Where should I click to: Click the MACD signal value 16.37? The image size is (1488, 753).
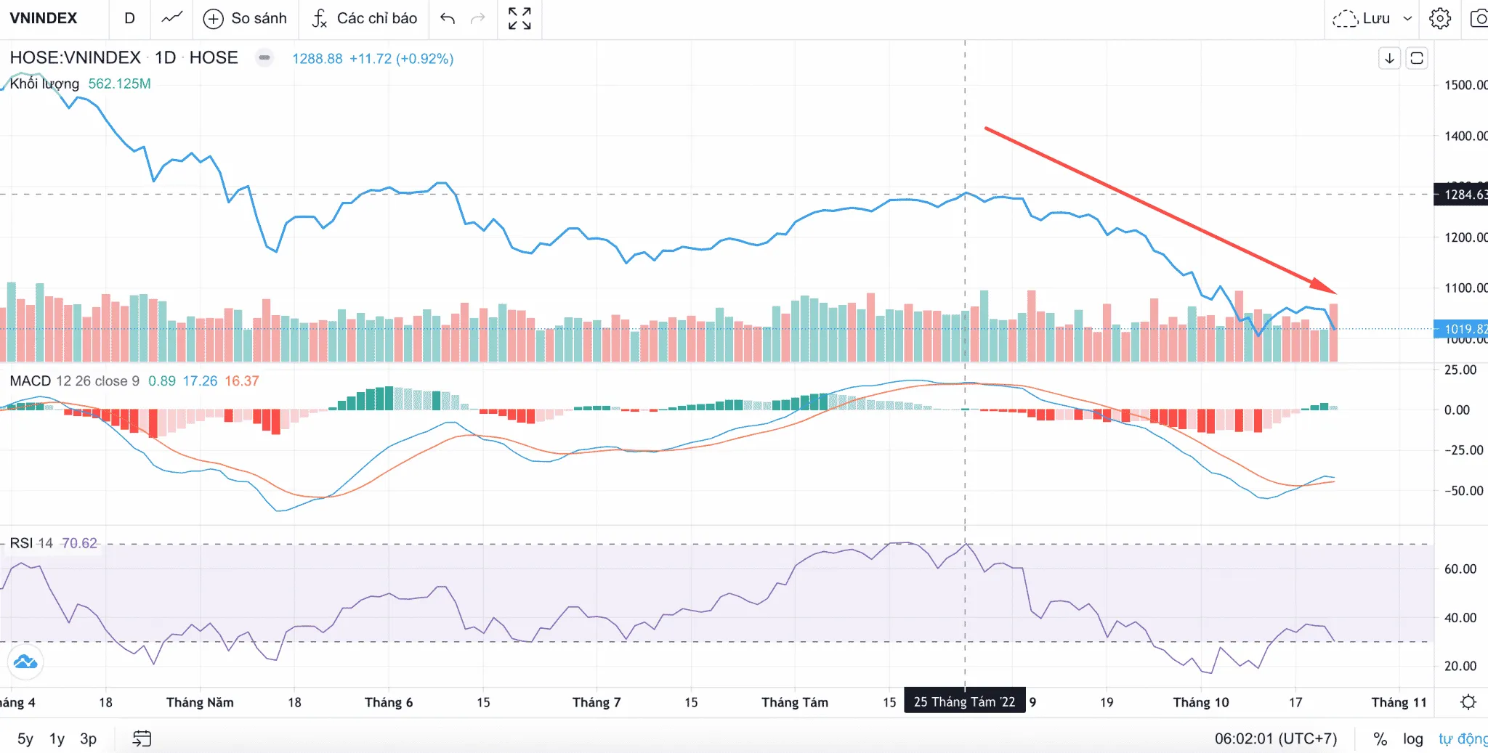point(241,380)
